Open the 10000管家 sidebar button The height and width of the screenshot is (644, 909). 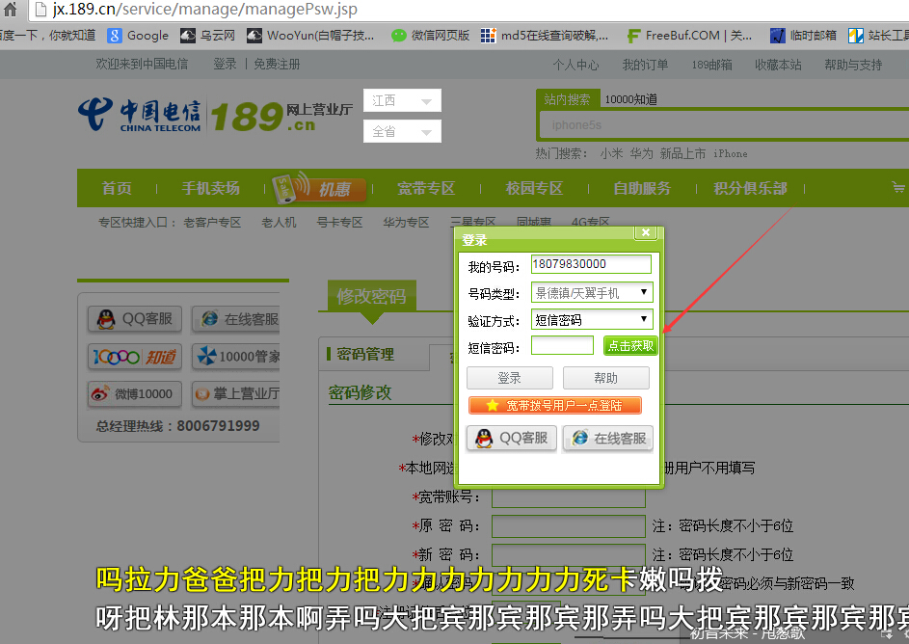click(x=236, y=357)
